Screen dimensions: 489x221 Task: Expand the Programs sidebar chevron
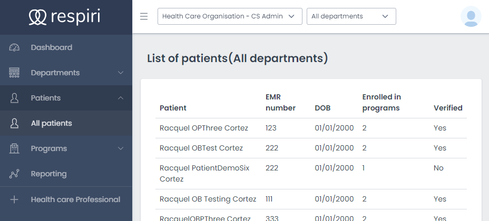click(x=121, y=148)
